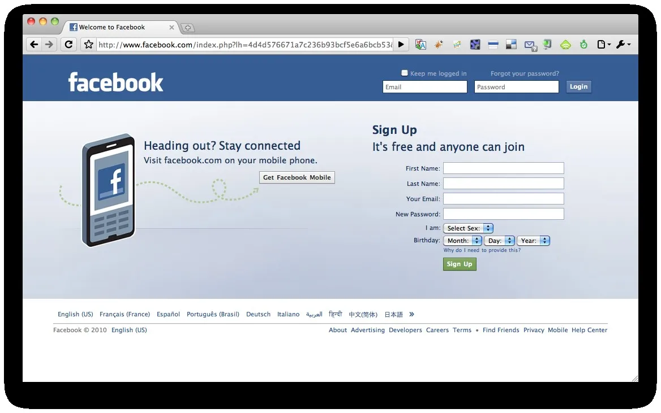The image size is (661, 413).
Task: Click the browser address bar URL
Action: (245, 45)
